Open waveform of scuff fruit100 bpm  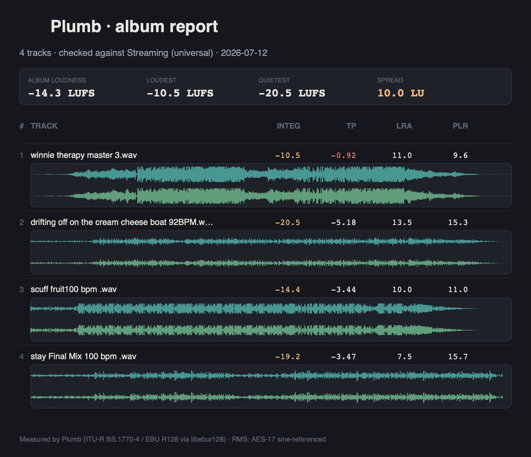pyautogui.click(x=271, y=319)
